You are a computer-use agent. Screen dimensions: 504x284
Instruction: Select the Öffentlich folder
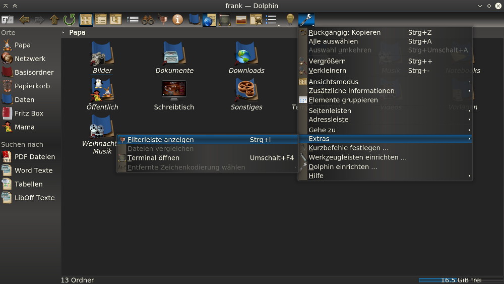(x=102, y=94)
